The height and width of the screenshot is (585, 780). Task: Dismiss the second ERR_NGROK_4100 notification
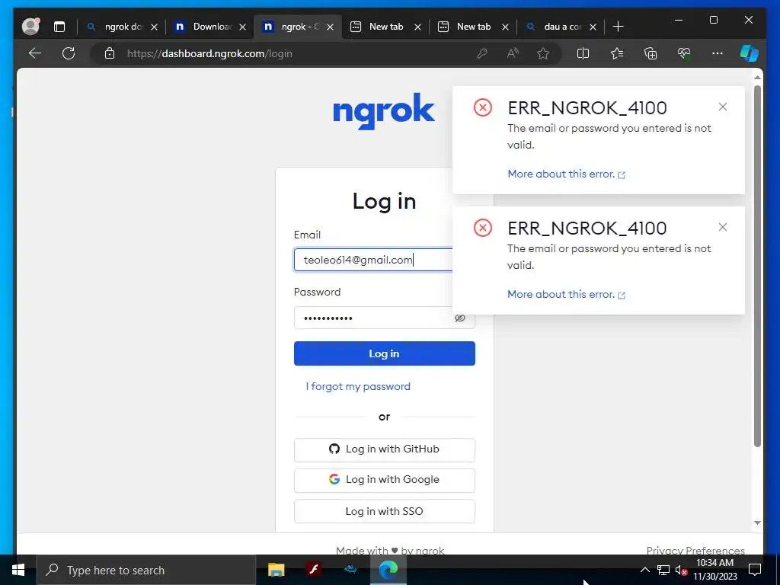pyautogui.click(x=723, y=227)
